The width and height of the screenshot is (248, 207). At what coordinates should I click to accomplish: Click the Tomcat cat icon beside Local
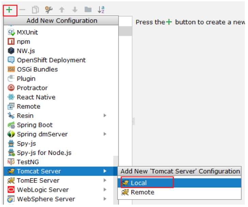pos(125,183)
